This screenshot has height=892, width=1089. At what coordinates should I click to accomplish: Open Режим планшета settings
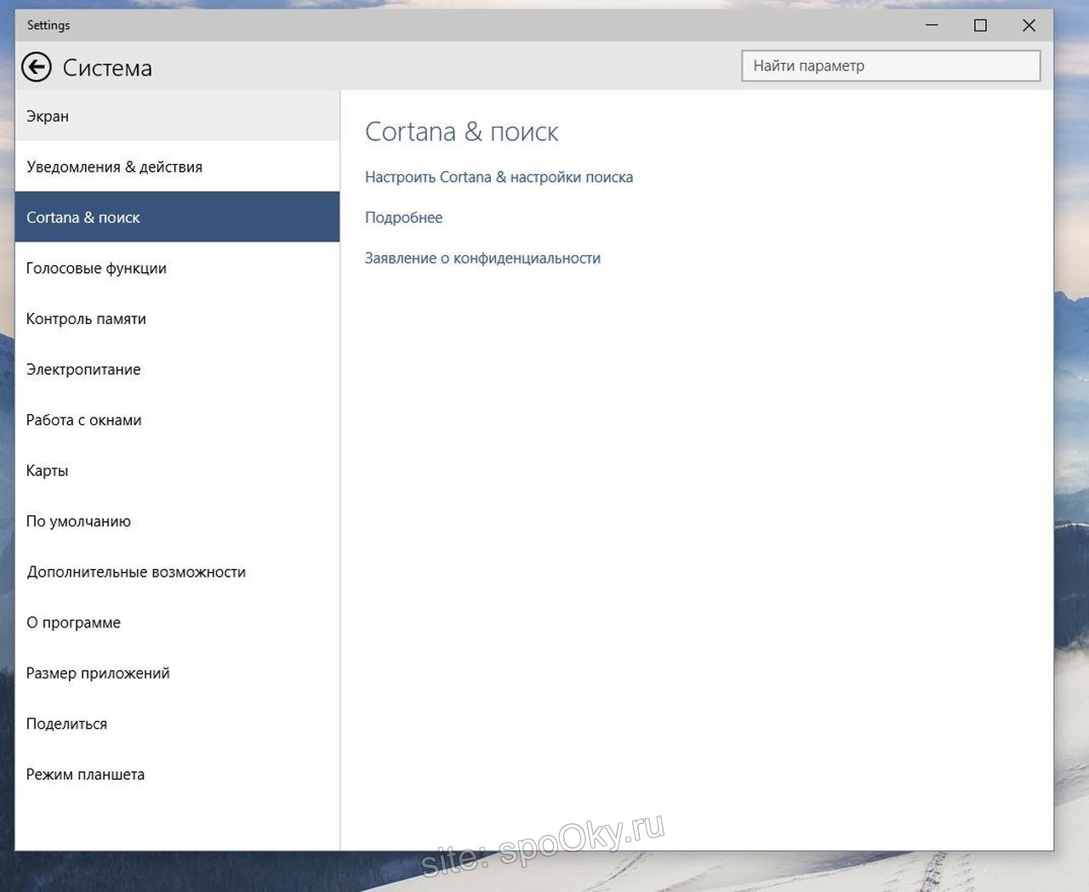coord(177,774)
